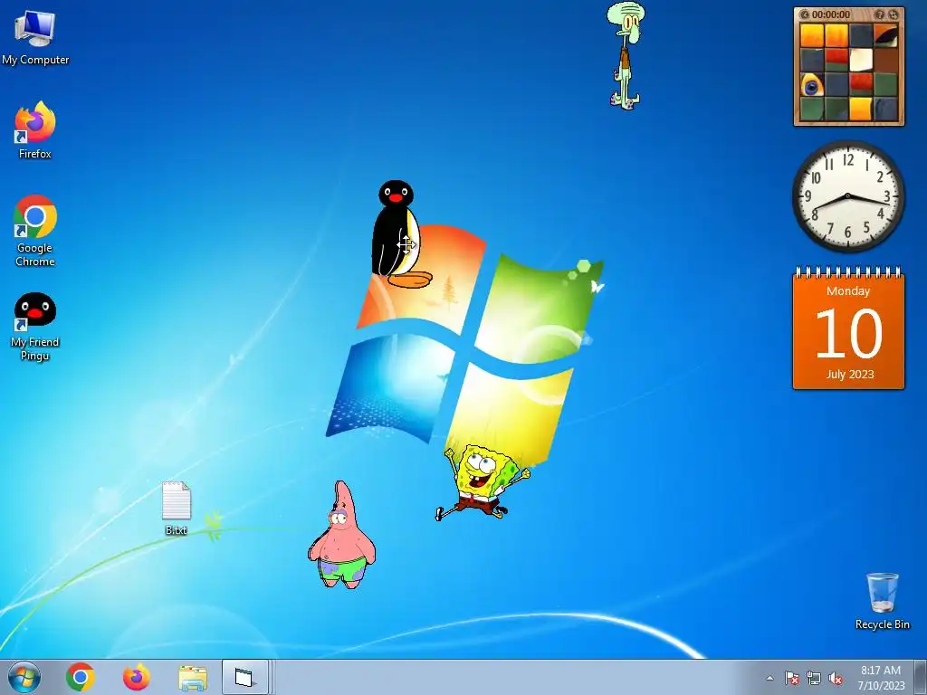The image size is (927, 695).
Task: Open the My Computer desktop icon
Action: (35, 37)
